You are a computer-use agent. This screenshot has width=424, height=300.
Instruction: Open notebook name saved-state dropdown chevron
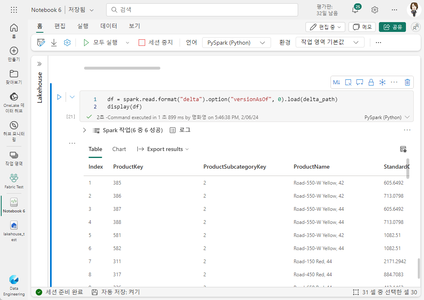point(92,10)
